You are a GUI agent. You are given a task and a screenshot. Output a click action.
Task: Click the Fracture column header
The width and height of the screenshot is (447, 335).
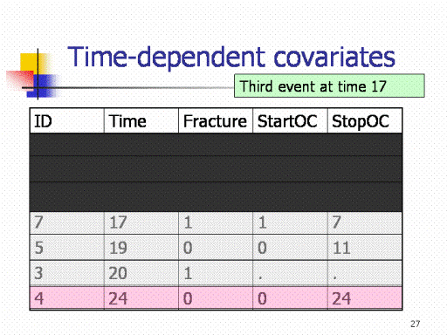216,120
